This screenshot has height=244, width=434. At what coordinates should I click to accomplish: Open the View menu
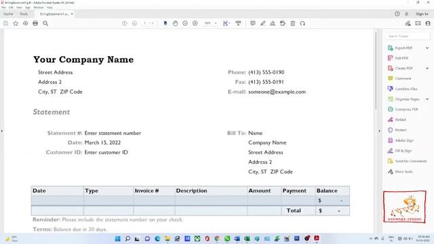(x=19, y=7)
